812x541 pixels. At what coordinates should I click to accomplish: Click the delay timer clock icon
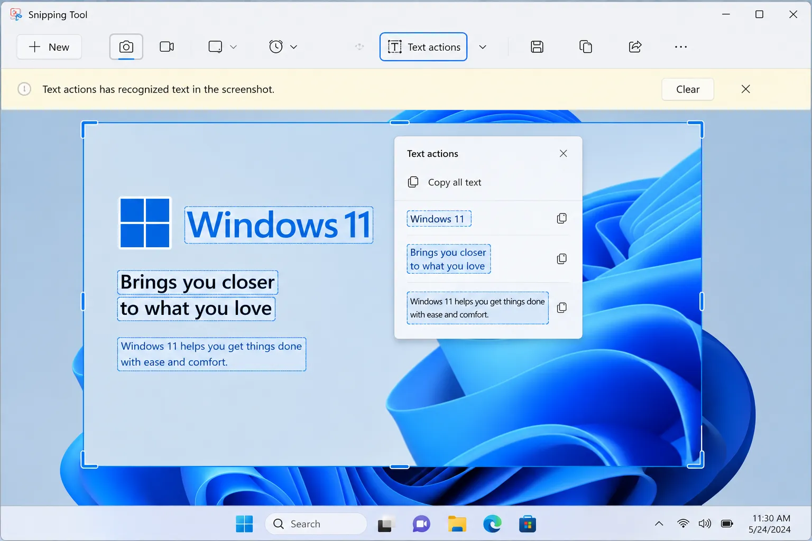pyautogui.click(x=276, y=47)
